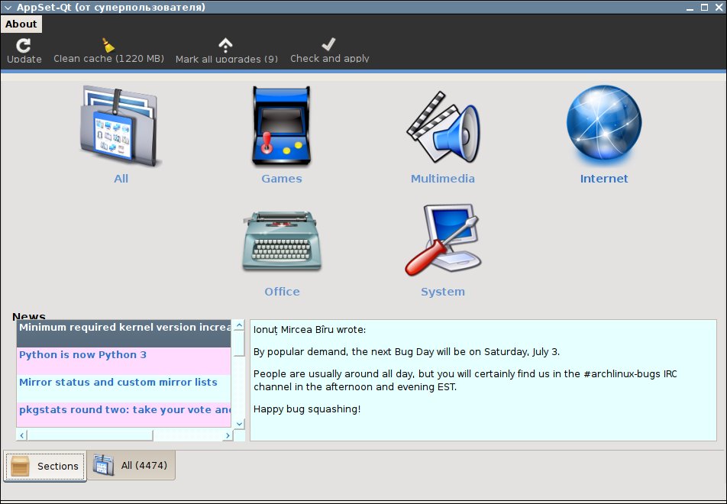Click 'Happy bug squashing!' text in news
Viewport: 727px width, 504px height.
307,409
